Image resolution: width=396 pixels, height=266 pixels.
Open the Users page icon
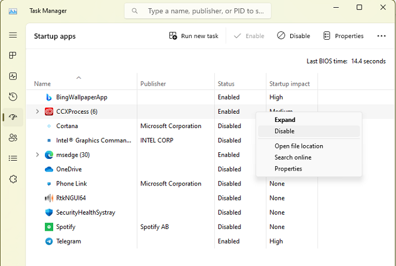(x=13, y=137)
